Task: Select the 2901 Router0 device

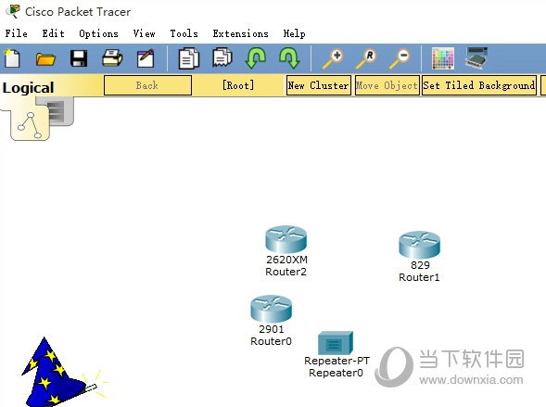Action: point(271,309)
